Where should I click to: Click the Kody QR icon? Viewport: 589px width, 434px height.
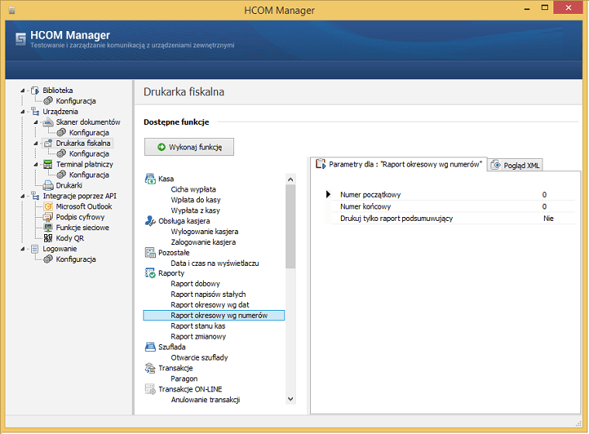48,239
